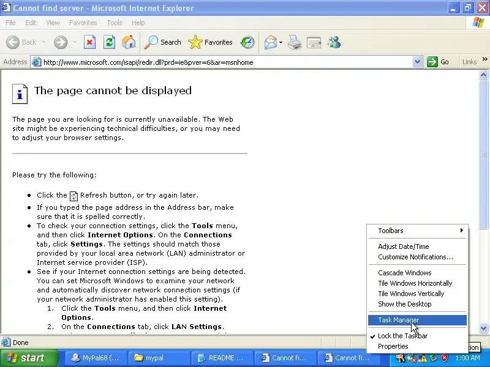Select Task Manager from context menu
Viewport: 490px width, 367px height.
tap(418, 320)
